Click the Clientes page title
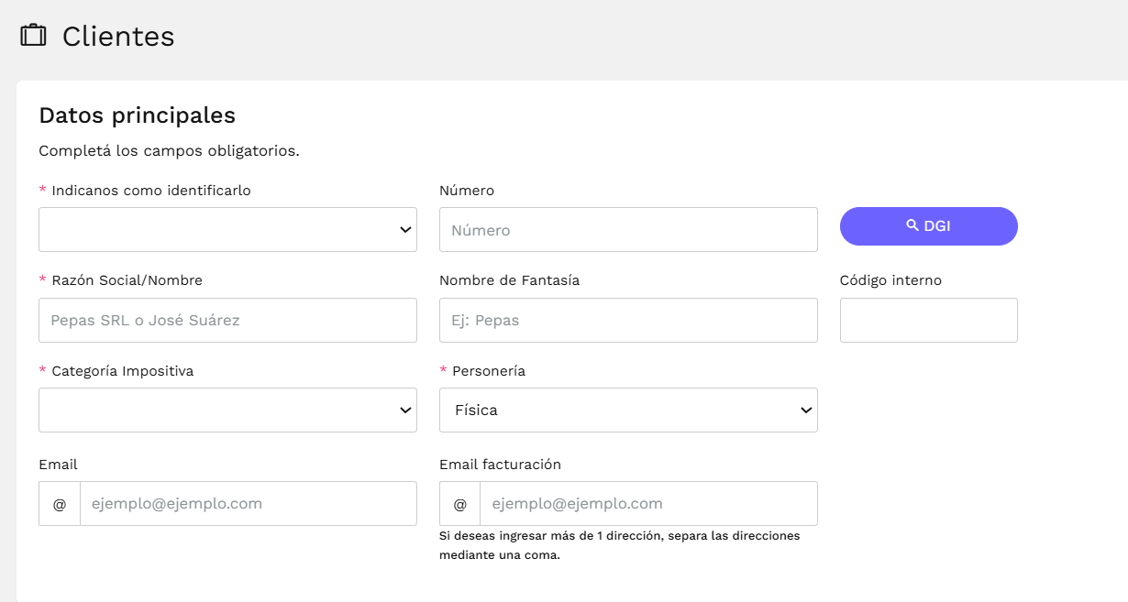The image size is (1128, 602). click(x=118, y=37)
